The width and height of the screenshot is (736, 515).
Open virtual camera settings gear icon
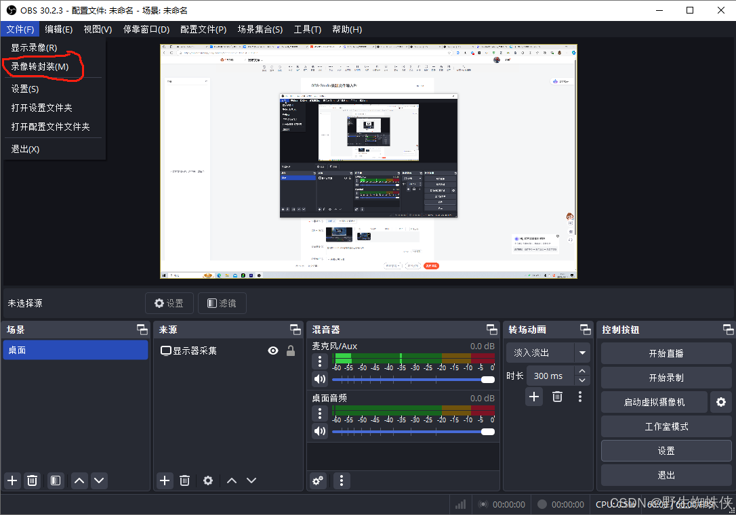click(x=721, y=402)
